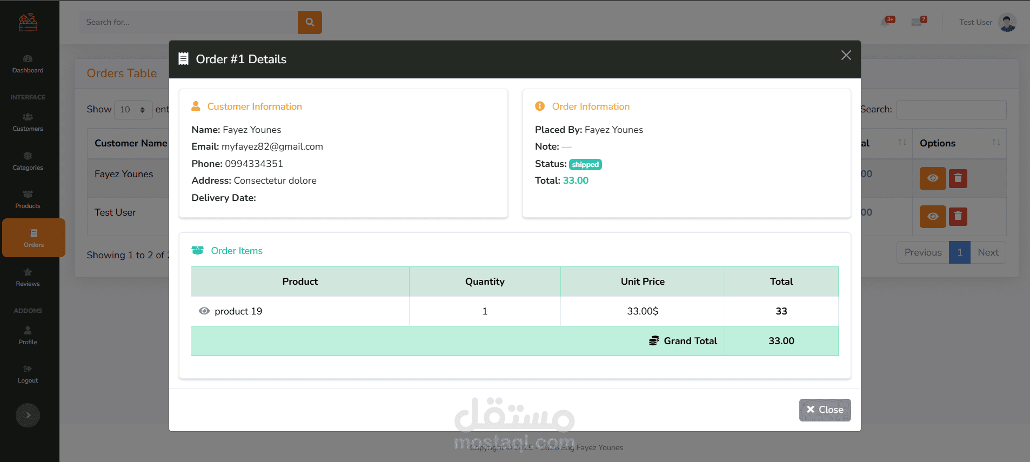Open Customers in the sidebar

point(28,122)
